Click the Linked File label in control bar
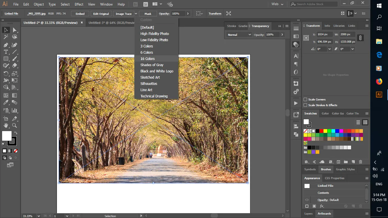 click(x=11, y=14)
